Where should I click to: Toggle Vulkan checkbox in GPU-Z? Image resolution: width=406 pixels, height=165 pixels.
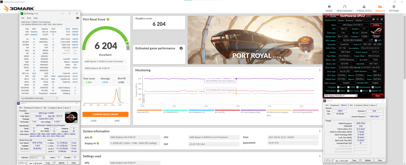point(339,91)
